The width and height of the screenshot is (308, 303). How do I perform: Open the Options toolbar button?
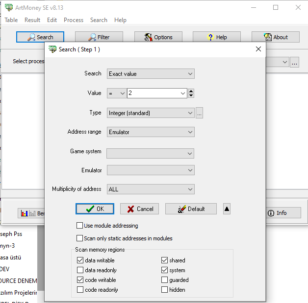click(x=158, y=37)
